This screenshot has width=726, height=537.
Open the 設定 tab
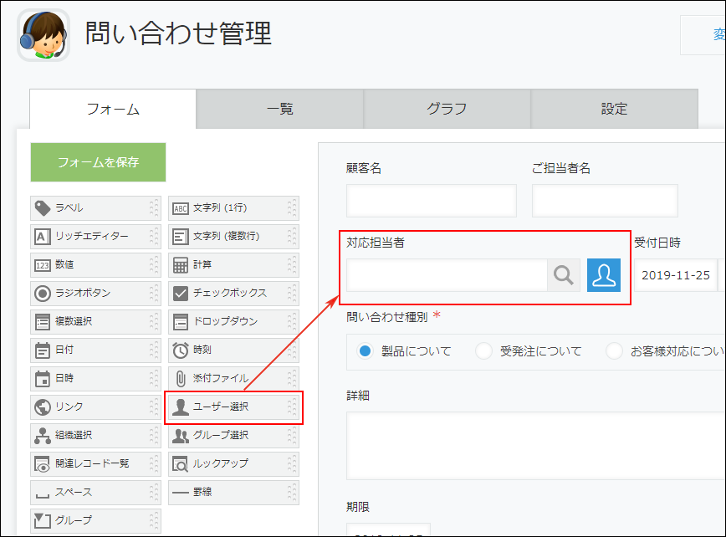click(615, 109)
